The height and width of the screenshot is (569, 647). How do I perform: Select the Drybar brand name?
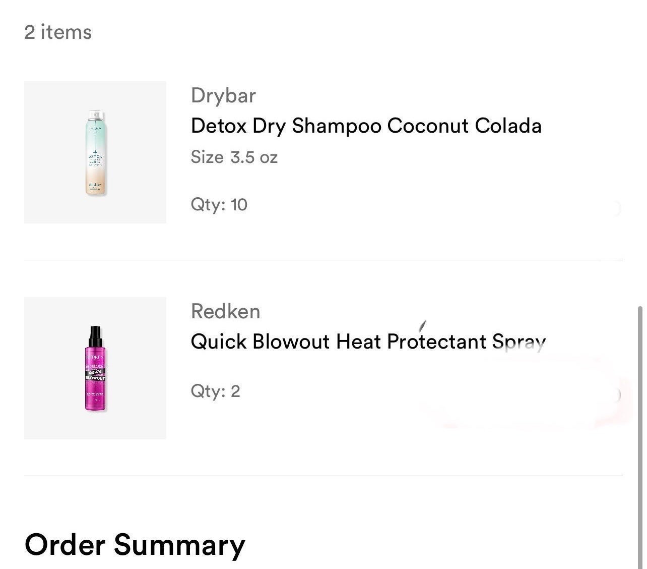[223, 95]
